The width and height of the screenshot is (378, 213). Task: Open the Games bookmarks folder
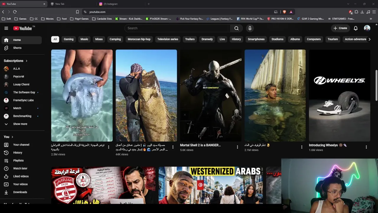(x=20, y=19)
